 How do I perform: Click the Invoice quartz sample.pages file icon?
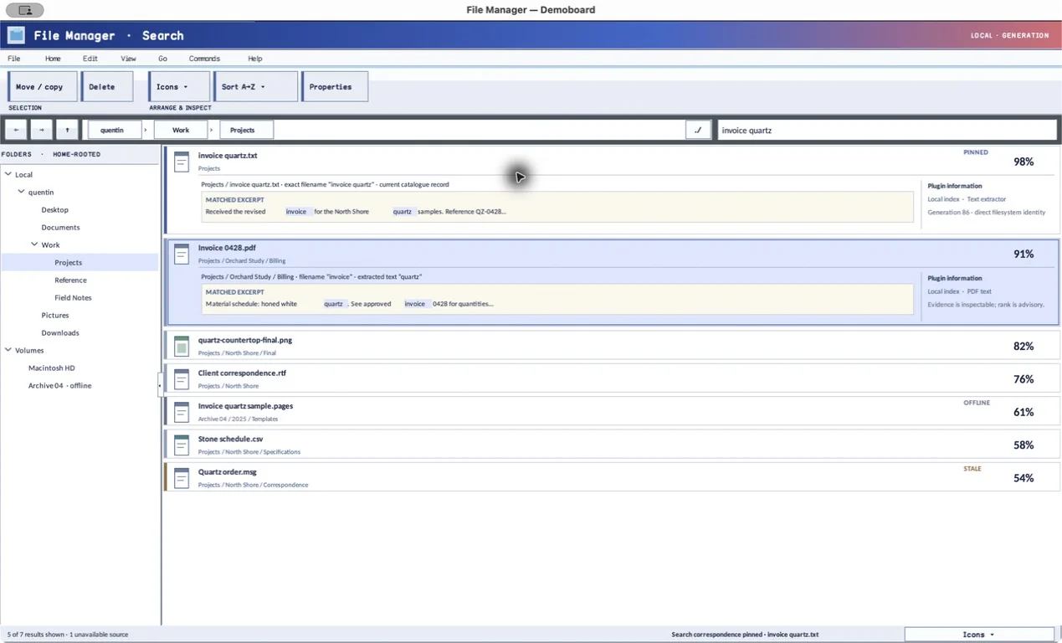click(182, 412)
